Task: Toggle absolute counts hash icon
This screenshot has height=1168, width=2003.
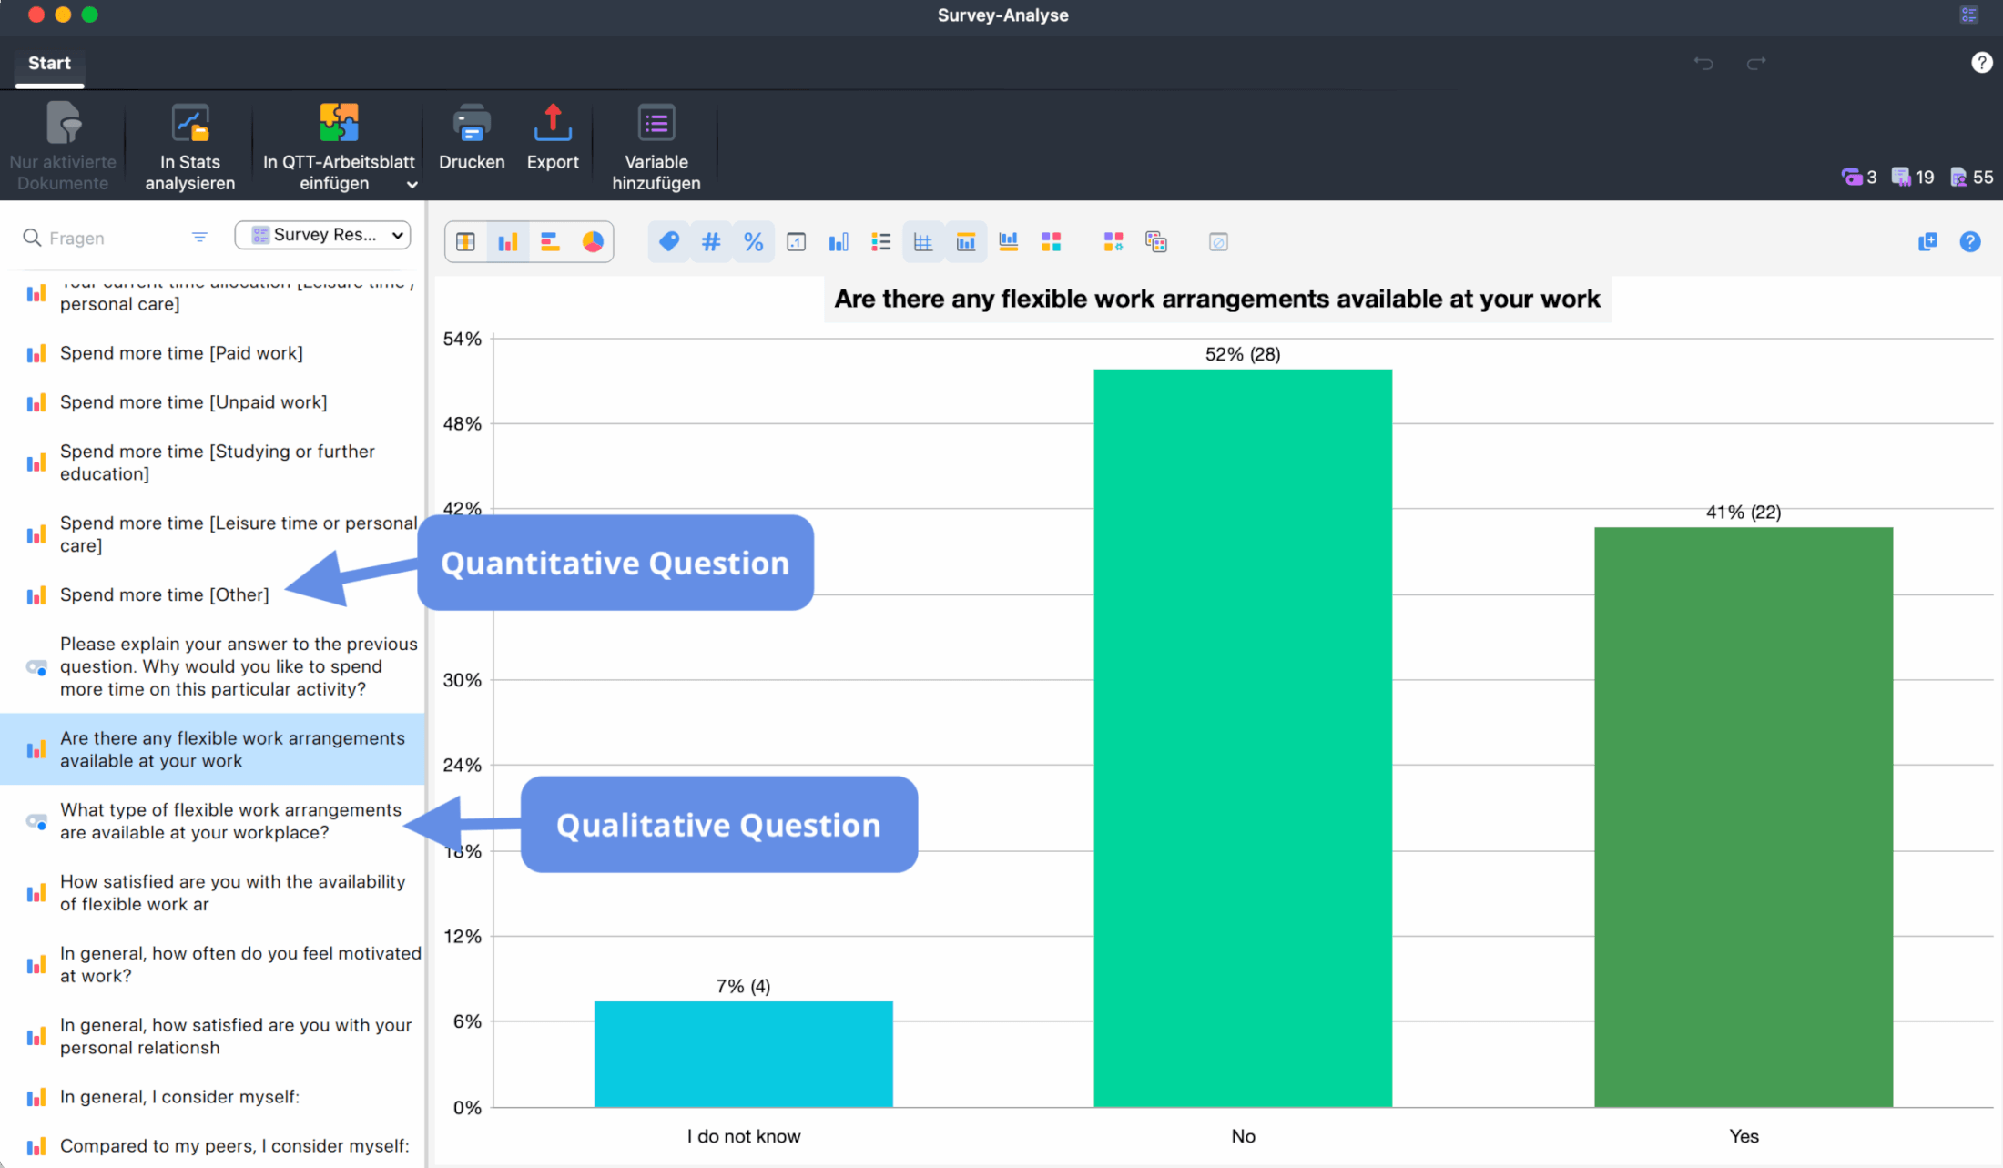Action: coord(711,241)
